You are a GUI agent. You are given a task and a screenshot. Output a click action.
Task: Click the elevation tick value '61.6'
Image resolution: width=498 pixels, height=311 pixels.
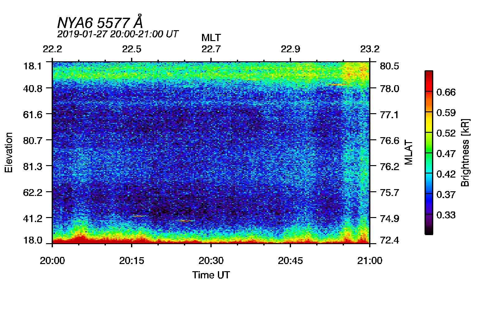33,114
